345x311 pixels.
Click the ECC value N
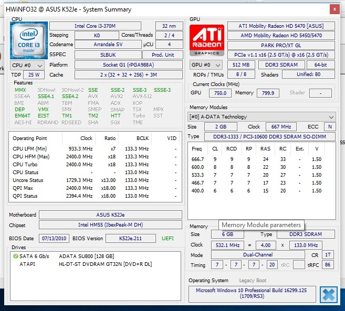click(x=330, y=126)
